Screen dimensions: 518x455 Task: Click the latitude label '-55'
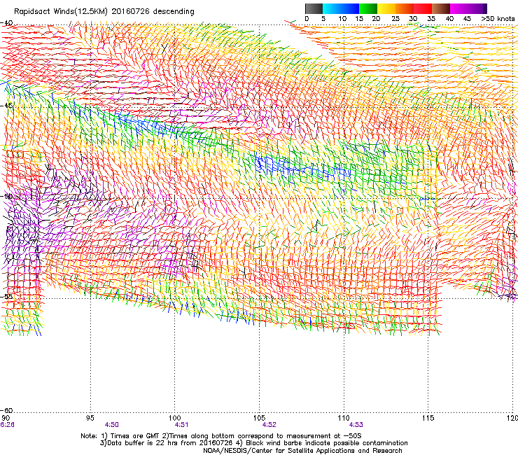(6, 296)
